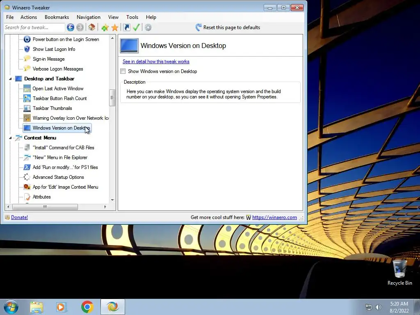Select Taskbar Thumbnails tree item text
The height and width of the screenshot is (315, 420).
click(52, 108)
